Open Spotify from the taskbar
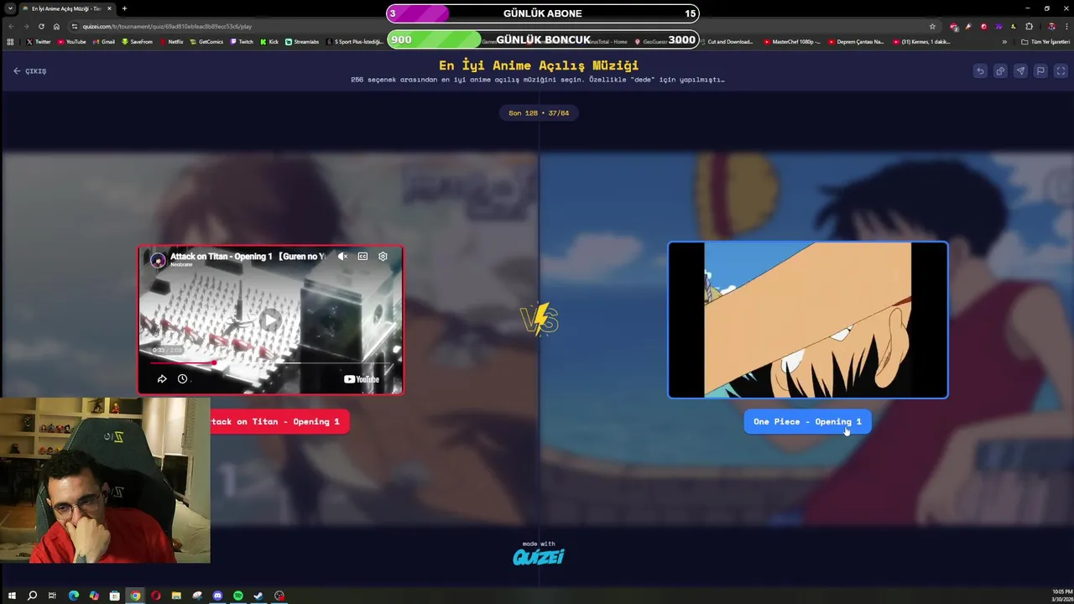 (237, 596)
